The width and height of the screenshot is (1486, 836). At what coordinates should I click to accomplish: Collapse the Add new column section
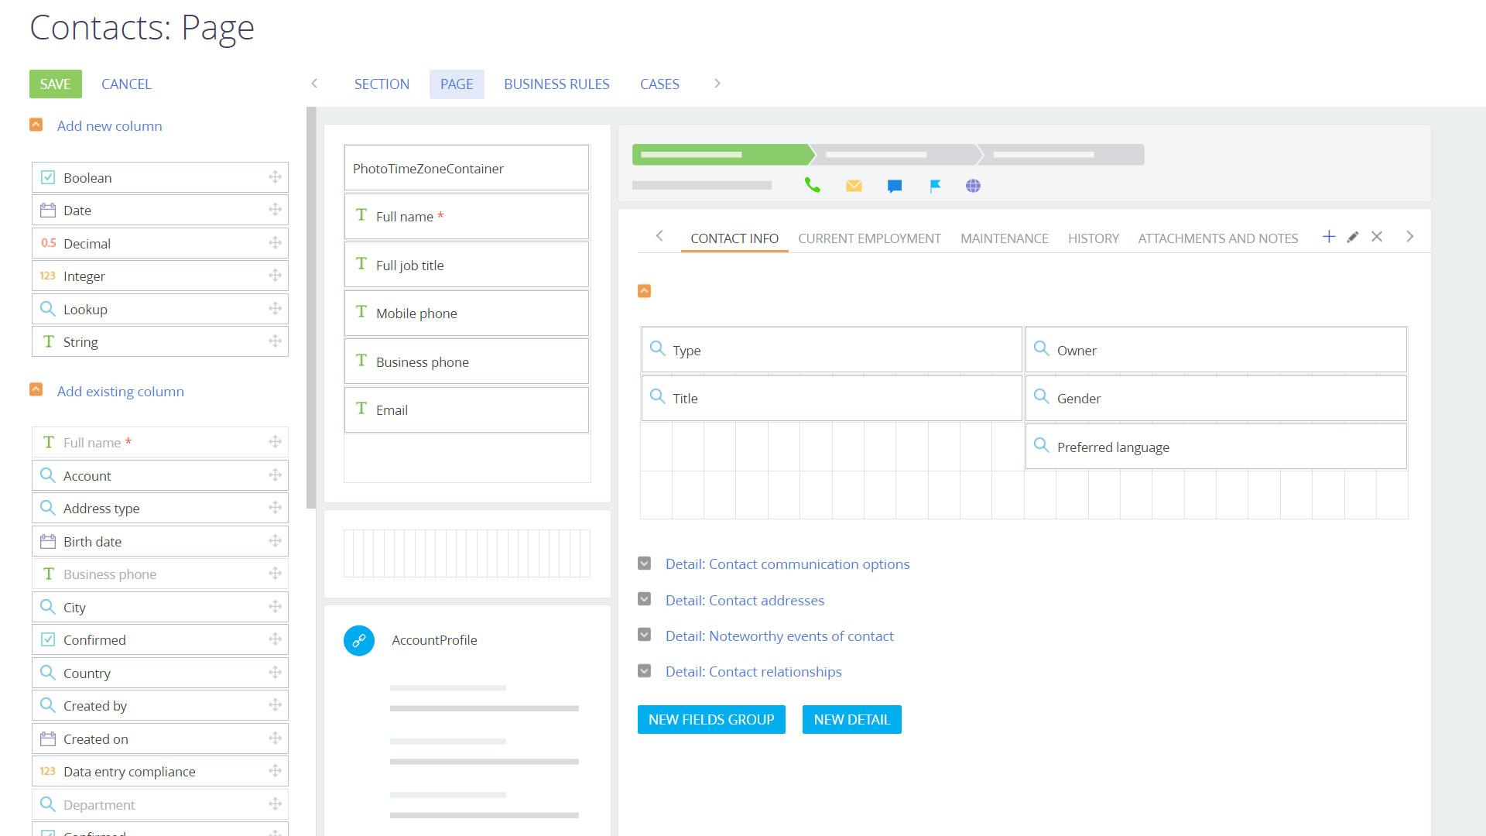(36, 125)
